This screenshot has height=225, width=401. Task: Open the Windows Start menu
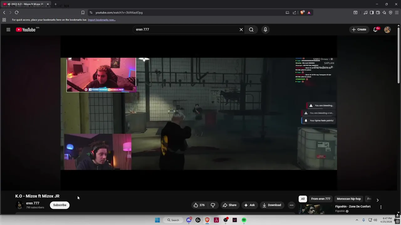click(x=157, y=220)
